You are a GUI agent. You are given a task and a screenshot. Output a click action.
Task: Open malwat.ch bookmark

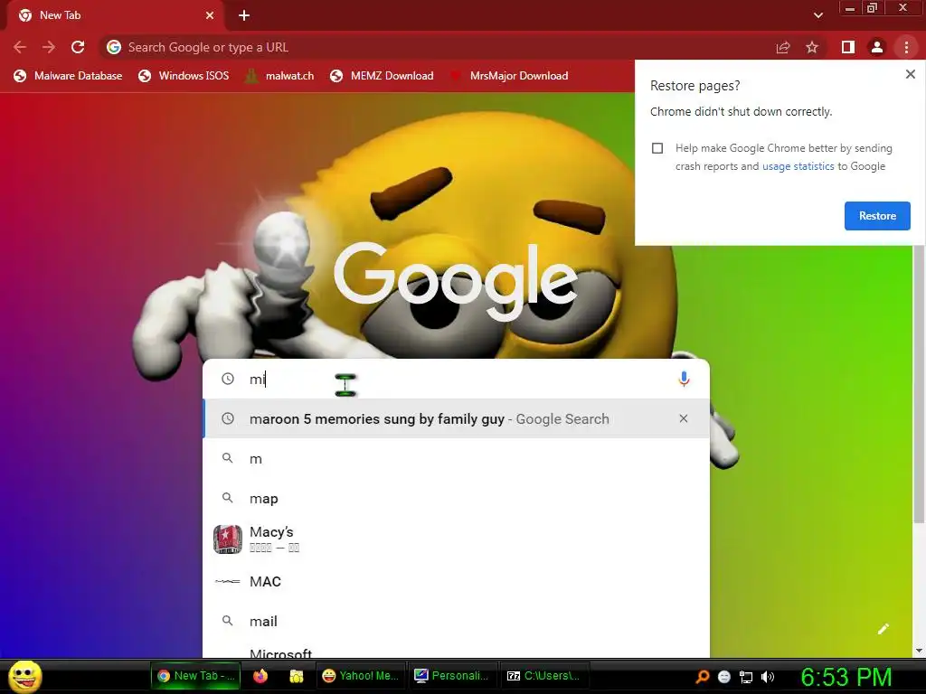(x=280, y=76)
